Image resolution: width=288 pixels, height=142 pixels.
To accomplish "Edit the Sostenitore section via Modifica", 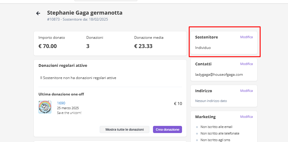I will pos(246,37).
